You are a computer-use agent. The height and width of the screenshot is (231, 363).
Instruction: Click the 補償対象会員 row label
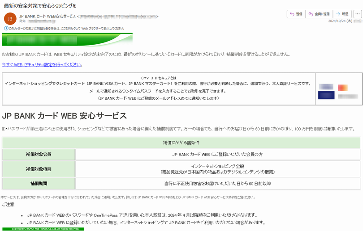click(x=39, y=155)
